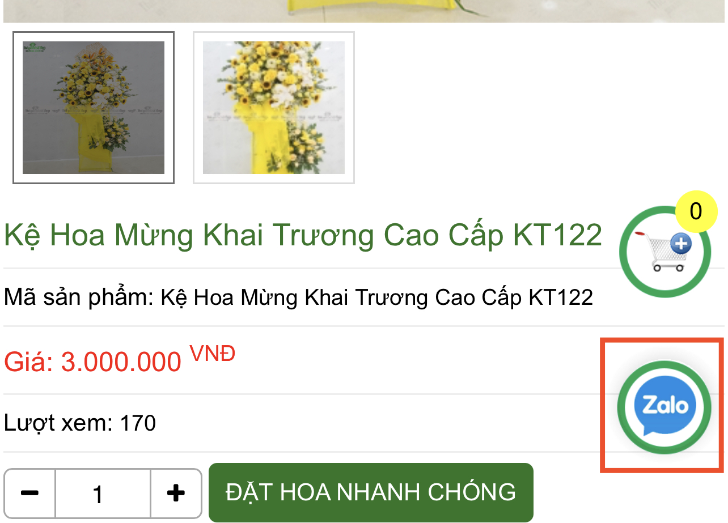Click the ĐẶT HOA NHANH CHÓNG button
Image resolution: width=728 pixels, height=523 pixels.
click(x=371, y=492)
